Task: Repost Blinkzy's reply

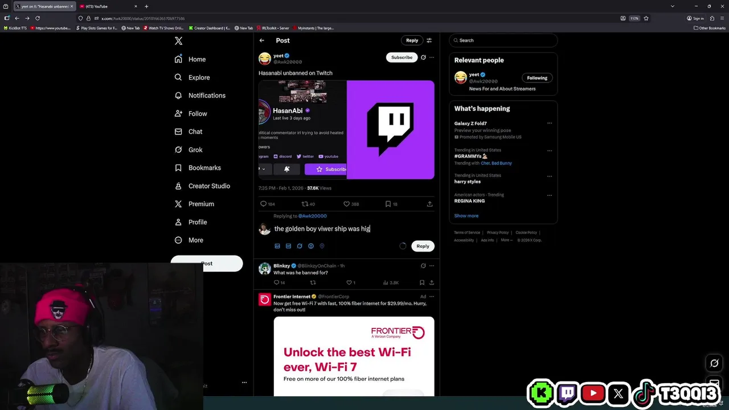Action: 313,282
